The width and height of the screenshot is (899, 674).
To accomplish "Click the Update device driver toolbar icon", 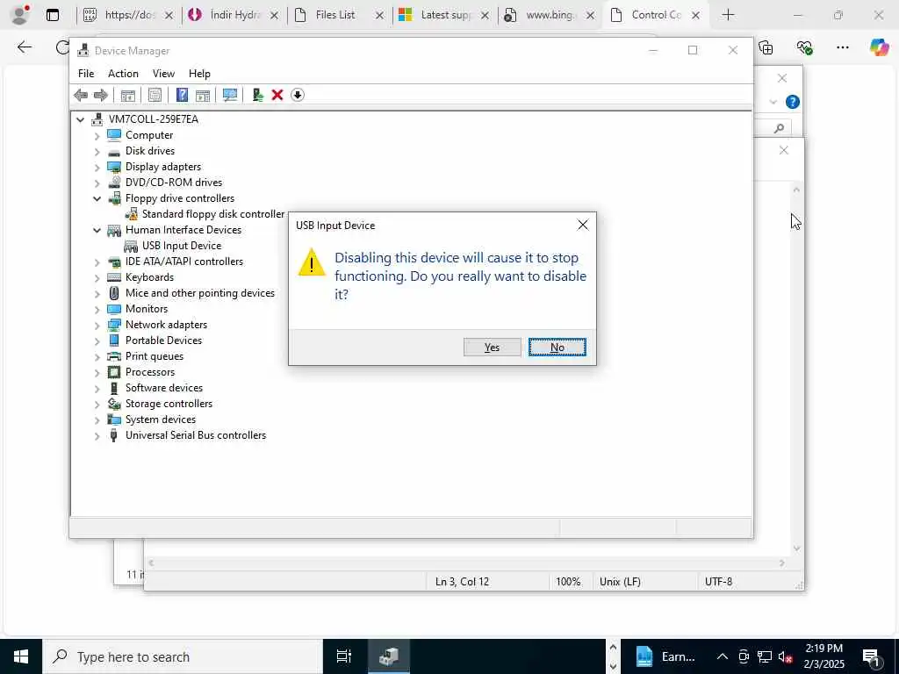I will tap(257, 95).
